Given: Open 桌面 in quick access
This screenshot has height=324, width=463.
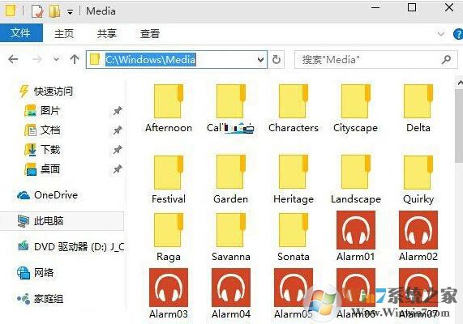Looking at the screenshot, I should coord(42,169).
